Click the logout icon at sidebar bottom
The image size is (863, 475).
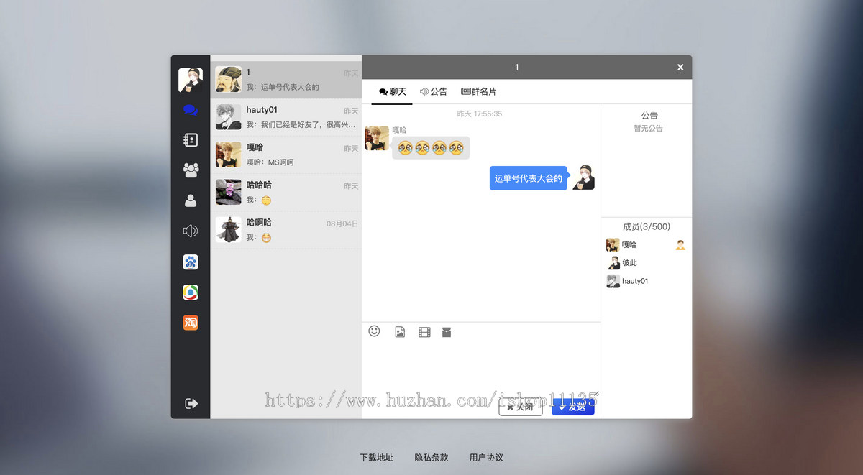[x=191, y=403]
